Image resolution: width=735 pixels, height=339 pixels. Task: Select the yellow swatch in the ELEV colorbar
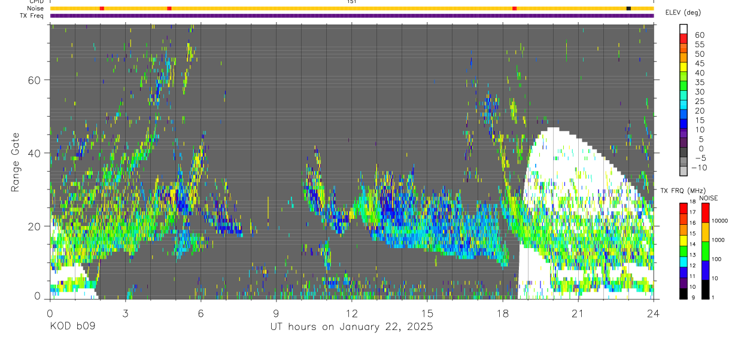click(x=684, y=67)
